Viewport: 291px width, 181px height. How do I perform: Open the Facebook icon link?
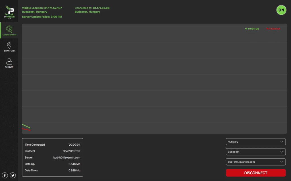(x=5, y=175)
